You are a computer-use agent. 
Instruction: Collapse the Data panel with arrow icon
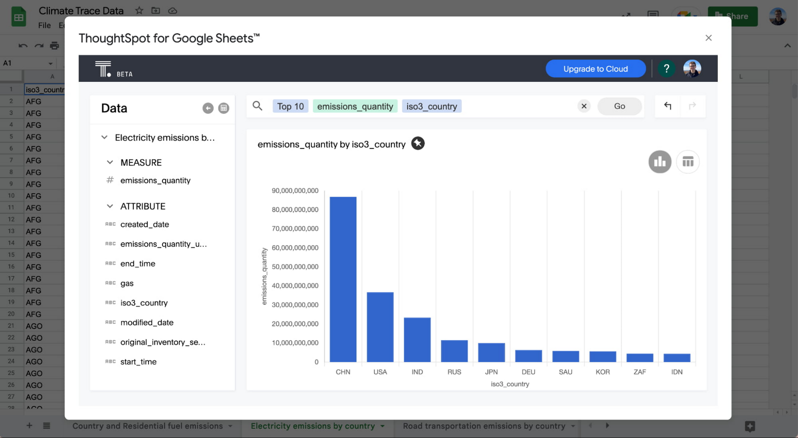208,108
